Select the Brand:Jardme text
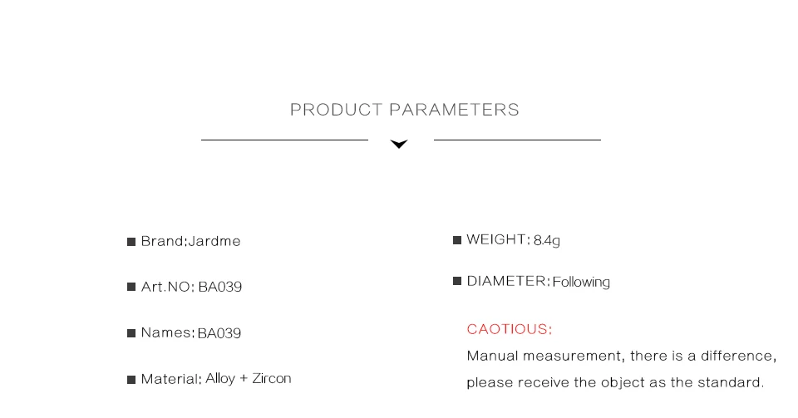The image size is (798, 418). coord(191,241)
